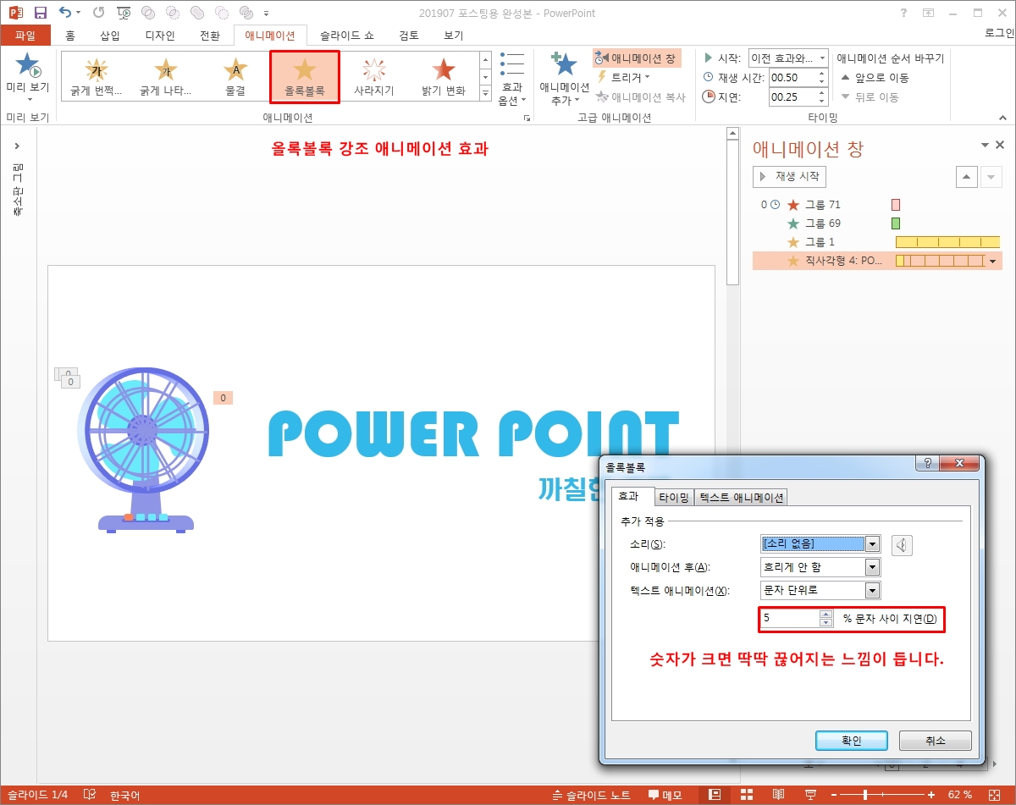Image resolution: width=1016 pixels, height=805 pixels.
Task: Select the 굵게 나타 emphasis animation
Action: coord(165,75)
